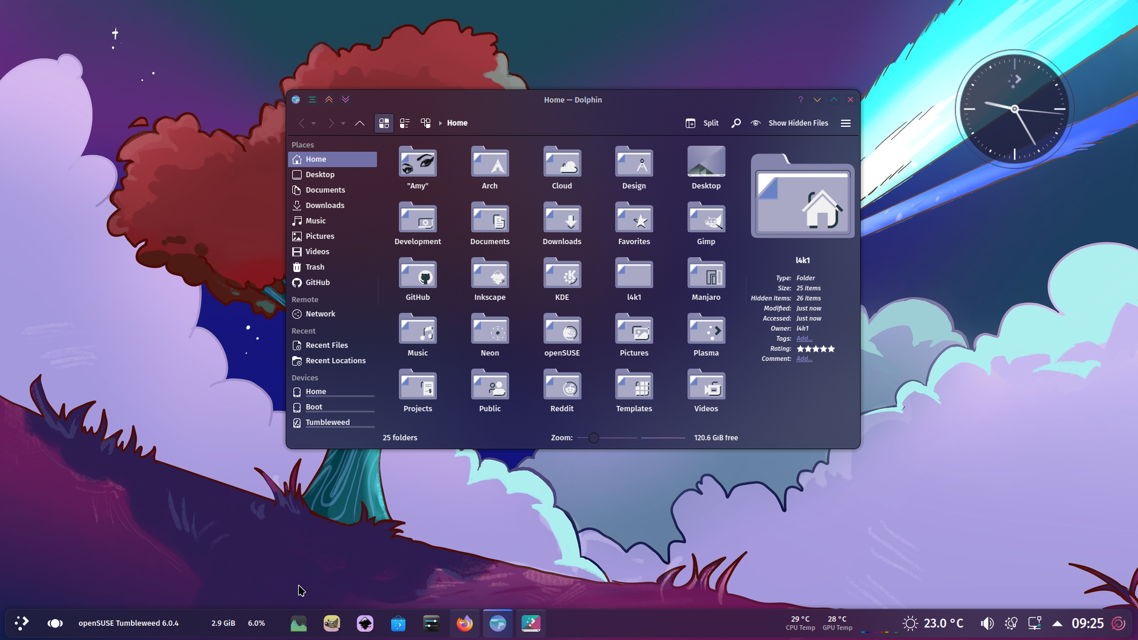
Task: Open forward history dropdown arrow
Action: 343,123
